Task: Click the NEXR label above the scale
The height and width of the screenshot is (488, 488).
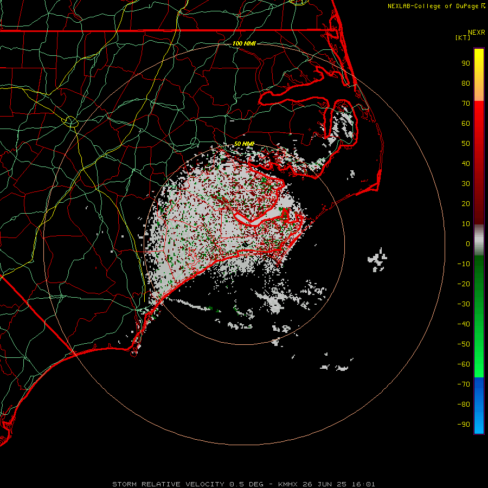Action: click(x=476, y=33)
